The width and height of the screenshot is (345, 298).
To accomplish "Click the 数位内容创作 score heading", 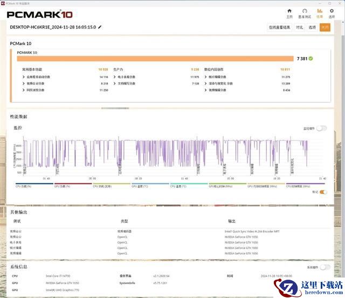I will [x=214, y=69].
